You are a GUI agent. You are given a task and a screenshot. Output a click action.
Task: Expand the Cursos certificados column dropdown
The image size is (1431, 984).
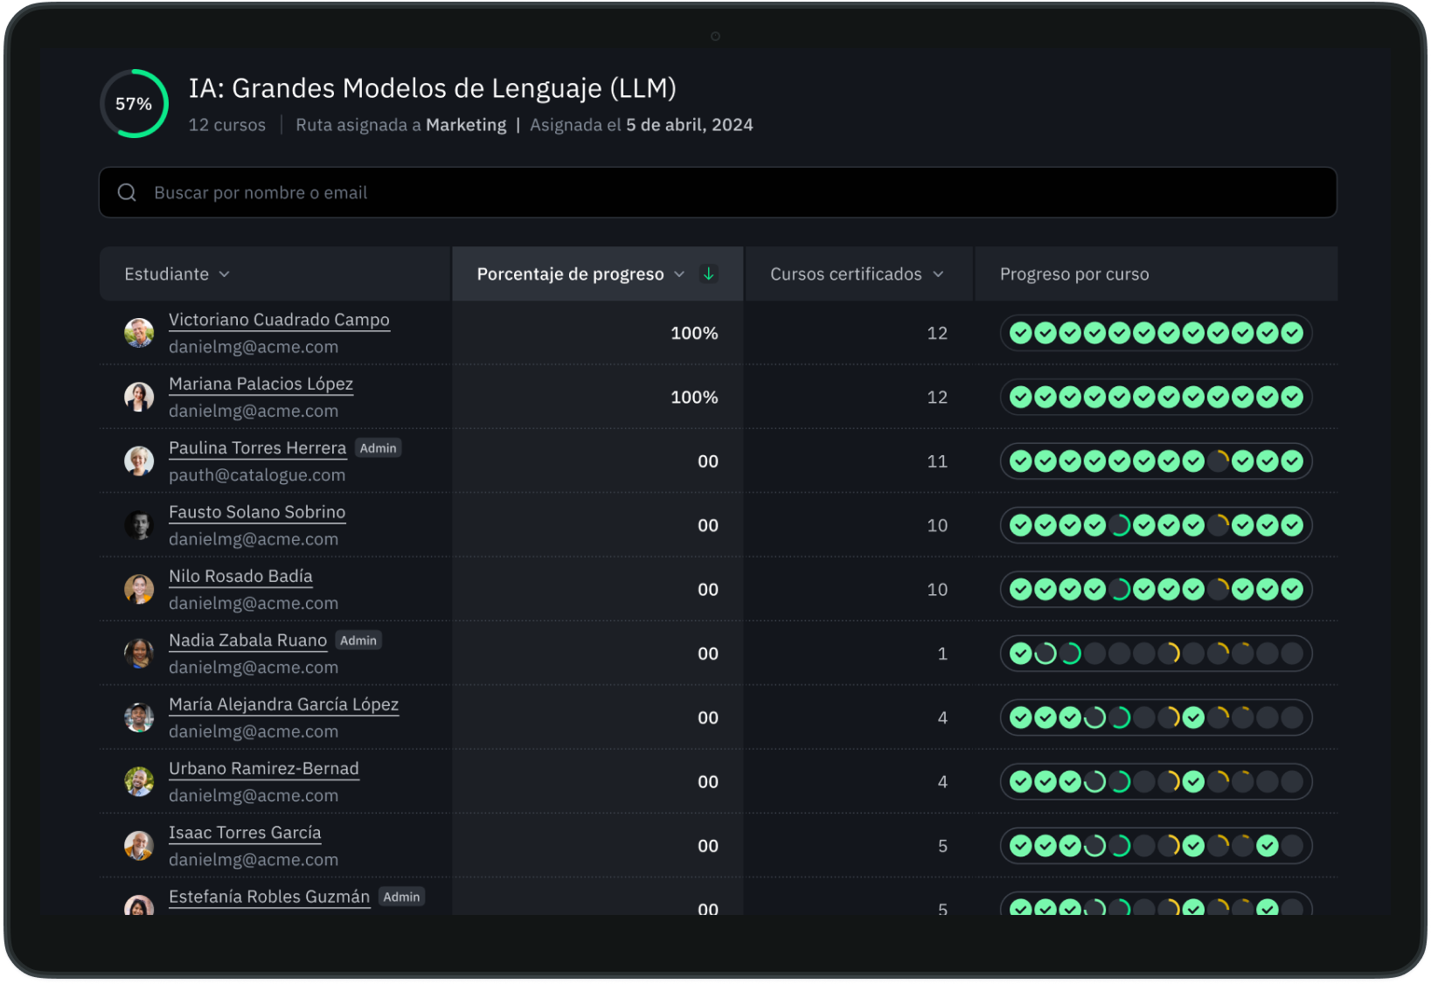pos(938,274)
